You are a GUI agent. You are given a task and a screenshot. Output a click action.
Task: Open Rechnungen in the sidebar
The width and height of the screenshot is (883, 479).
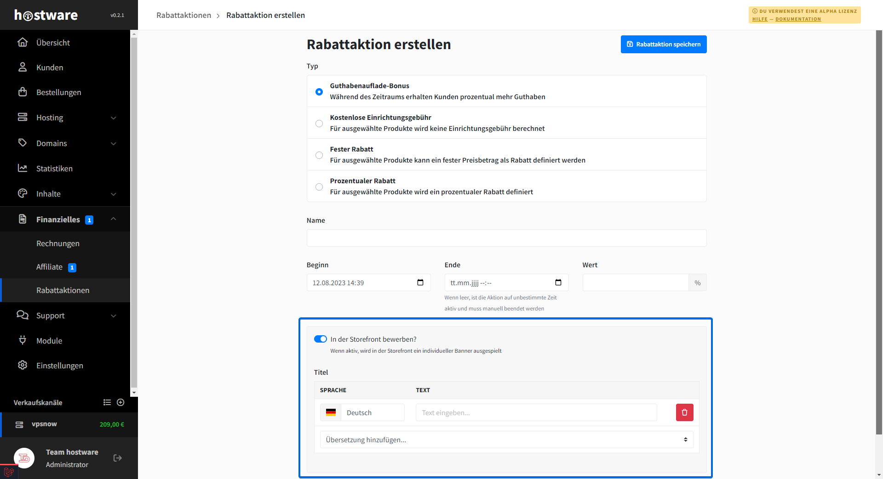click(x=58, y=243)
